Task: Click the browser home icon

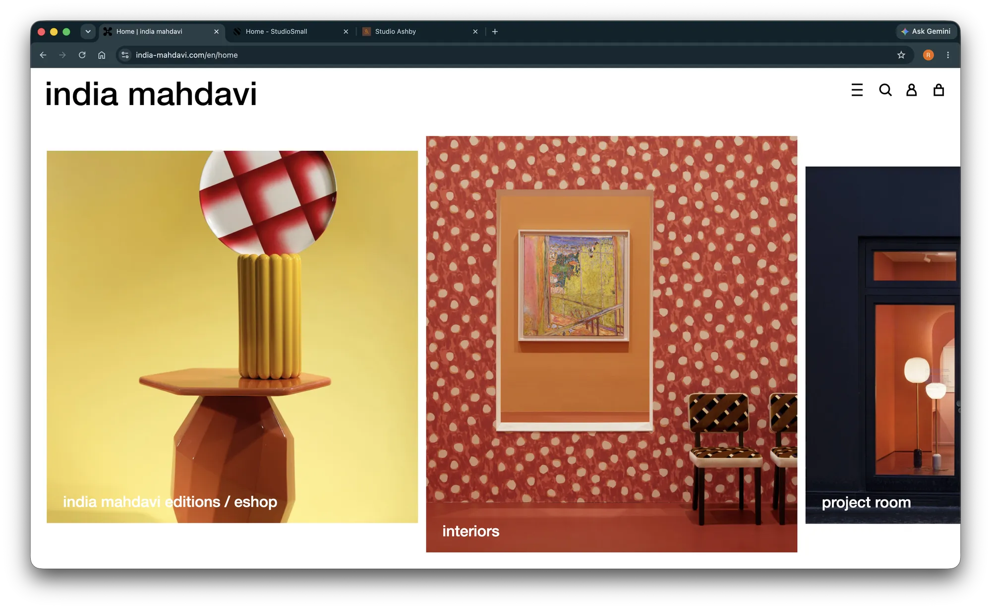Action: coord(102,55)
